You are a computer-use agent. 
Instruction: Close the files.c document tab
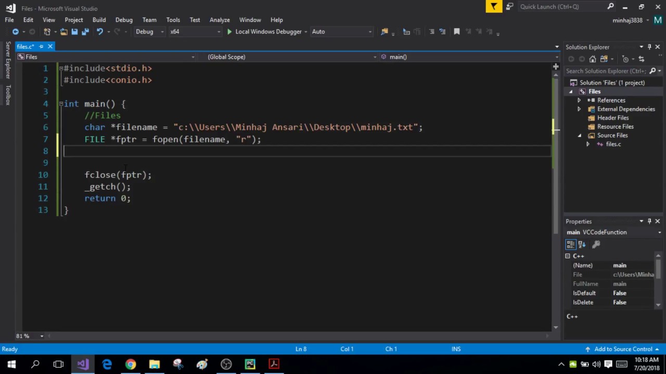(x=50, y=47)
